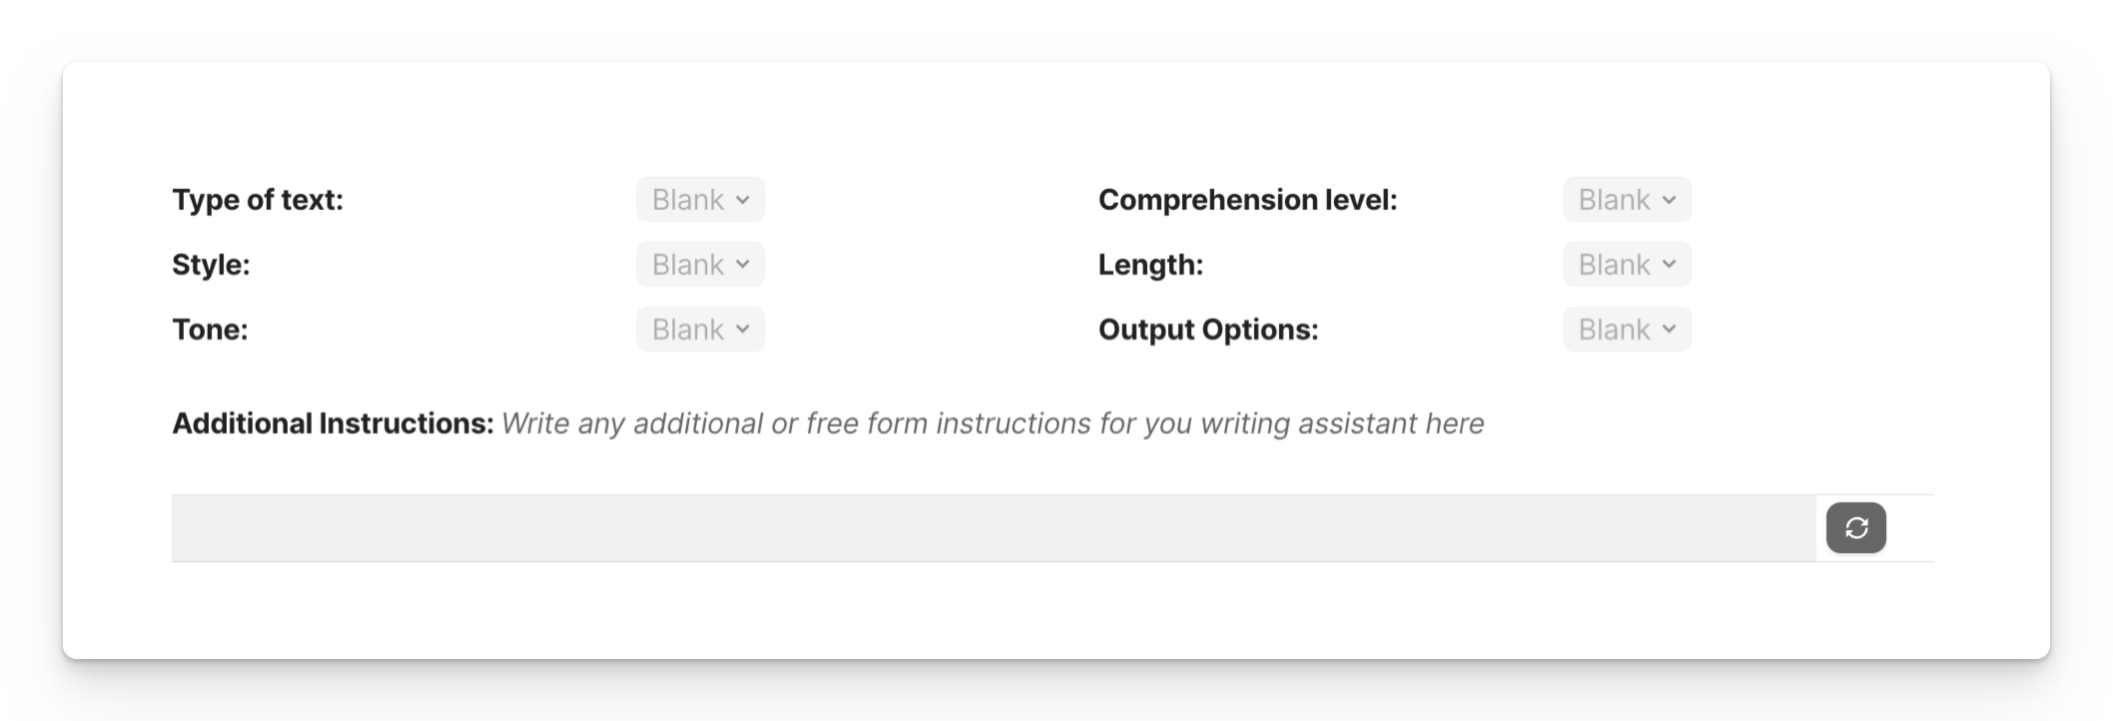The width and height of the screenshot is (2113, 721).
Task: Select the Style label
Action: [211, 265]
